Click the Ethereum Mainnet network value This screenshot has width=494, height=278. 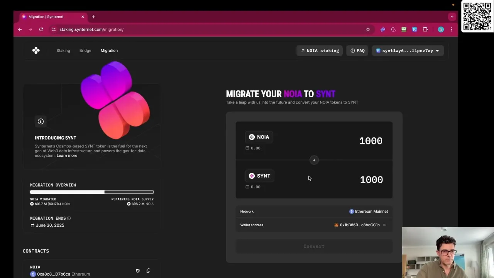tap(369, 212)
